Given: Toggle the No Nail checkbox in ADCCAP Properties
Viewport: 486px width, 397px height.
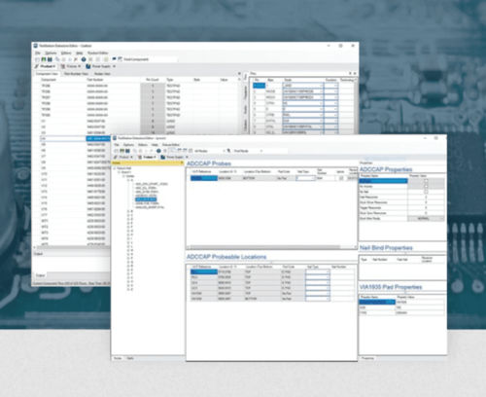Looking at the screenshot, I should 426,192.
